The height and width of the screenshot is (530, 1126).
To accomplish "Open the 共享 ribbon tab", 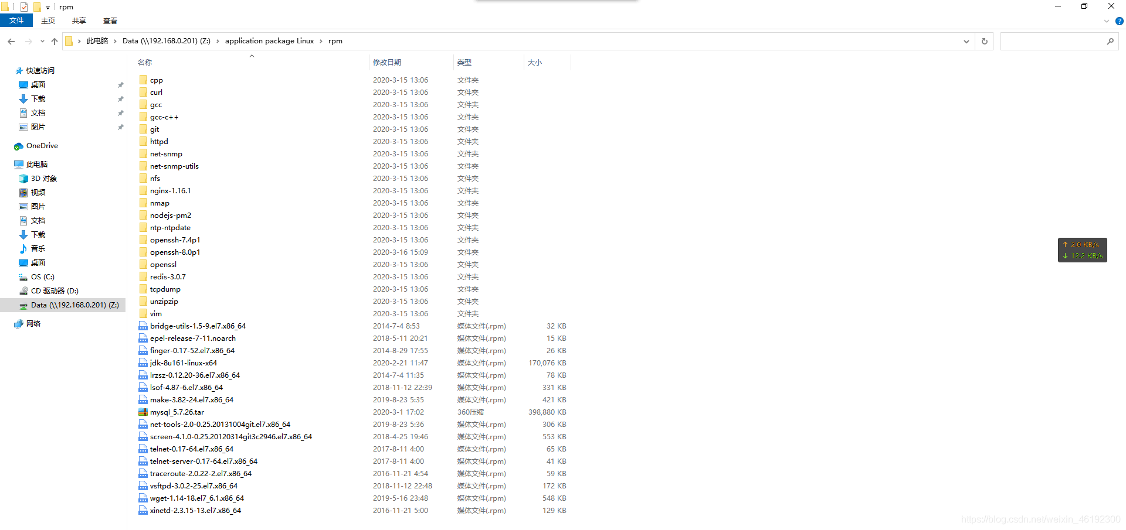I will pyautogui.click(x=79, y=20).
